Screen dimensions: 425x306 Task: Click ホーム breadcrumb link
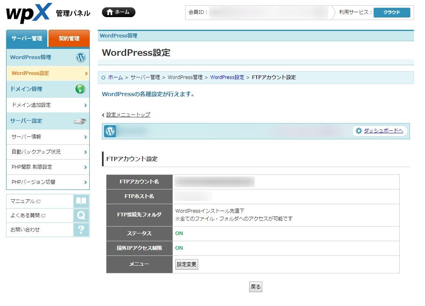[x=115, y=77]
